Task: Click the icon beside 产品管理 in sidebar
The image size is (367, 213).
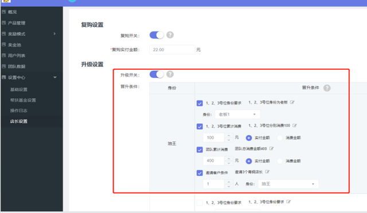Action: click(x=4, y=23)
